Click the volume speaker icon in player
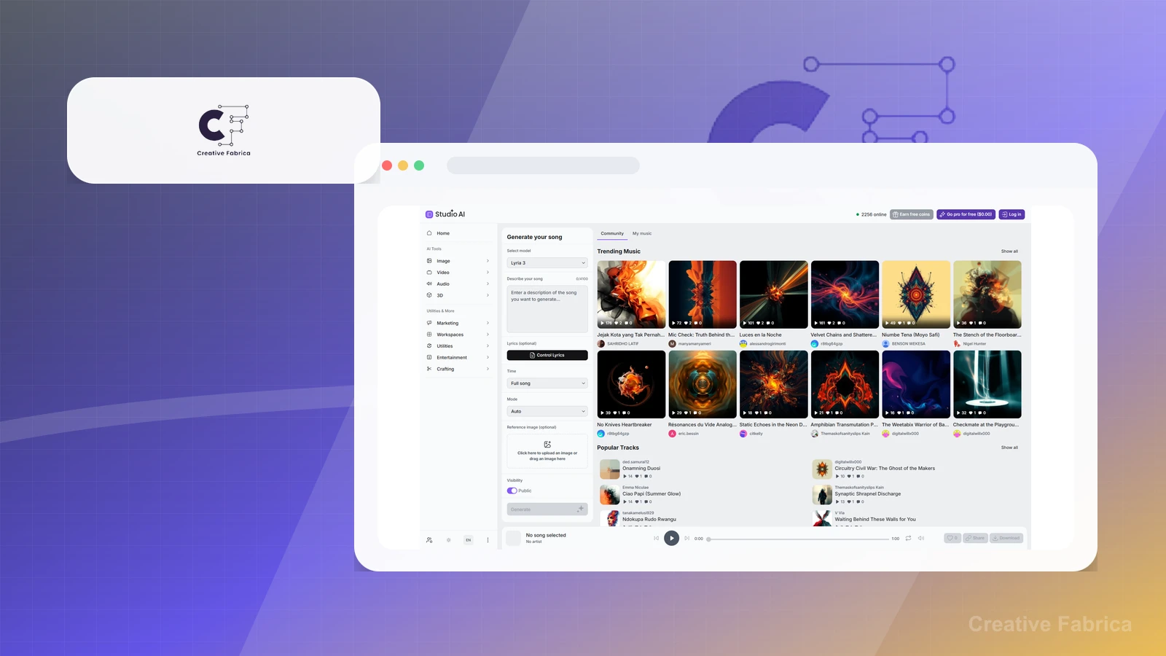 921,538
